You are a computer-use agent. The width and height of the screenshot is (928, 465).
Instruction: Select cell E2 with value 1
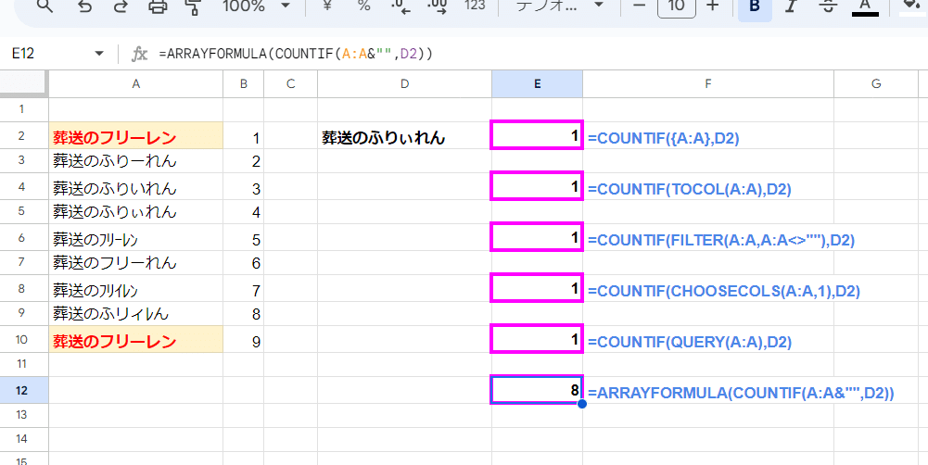[x=537, y=135]
